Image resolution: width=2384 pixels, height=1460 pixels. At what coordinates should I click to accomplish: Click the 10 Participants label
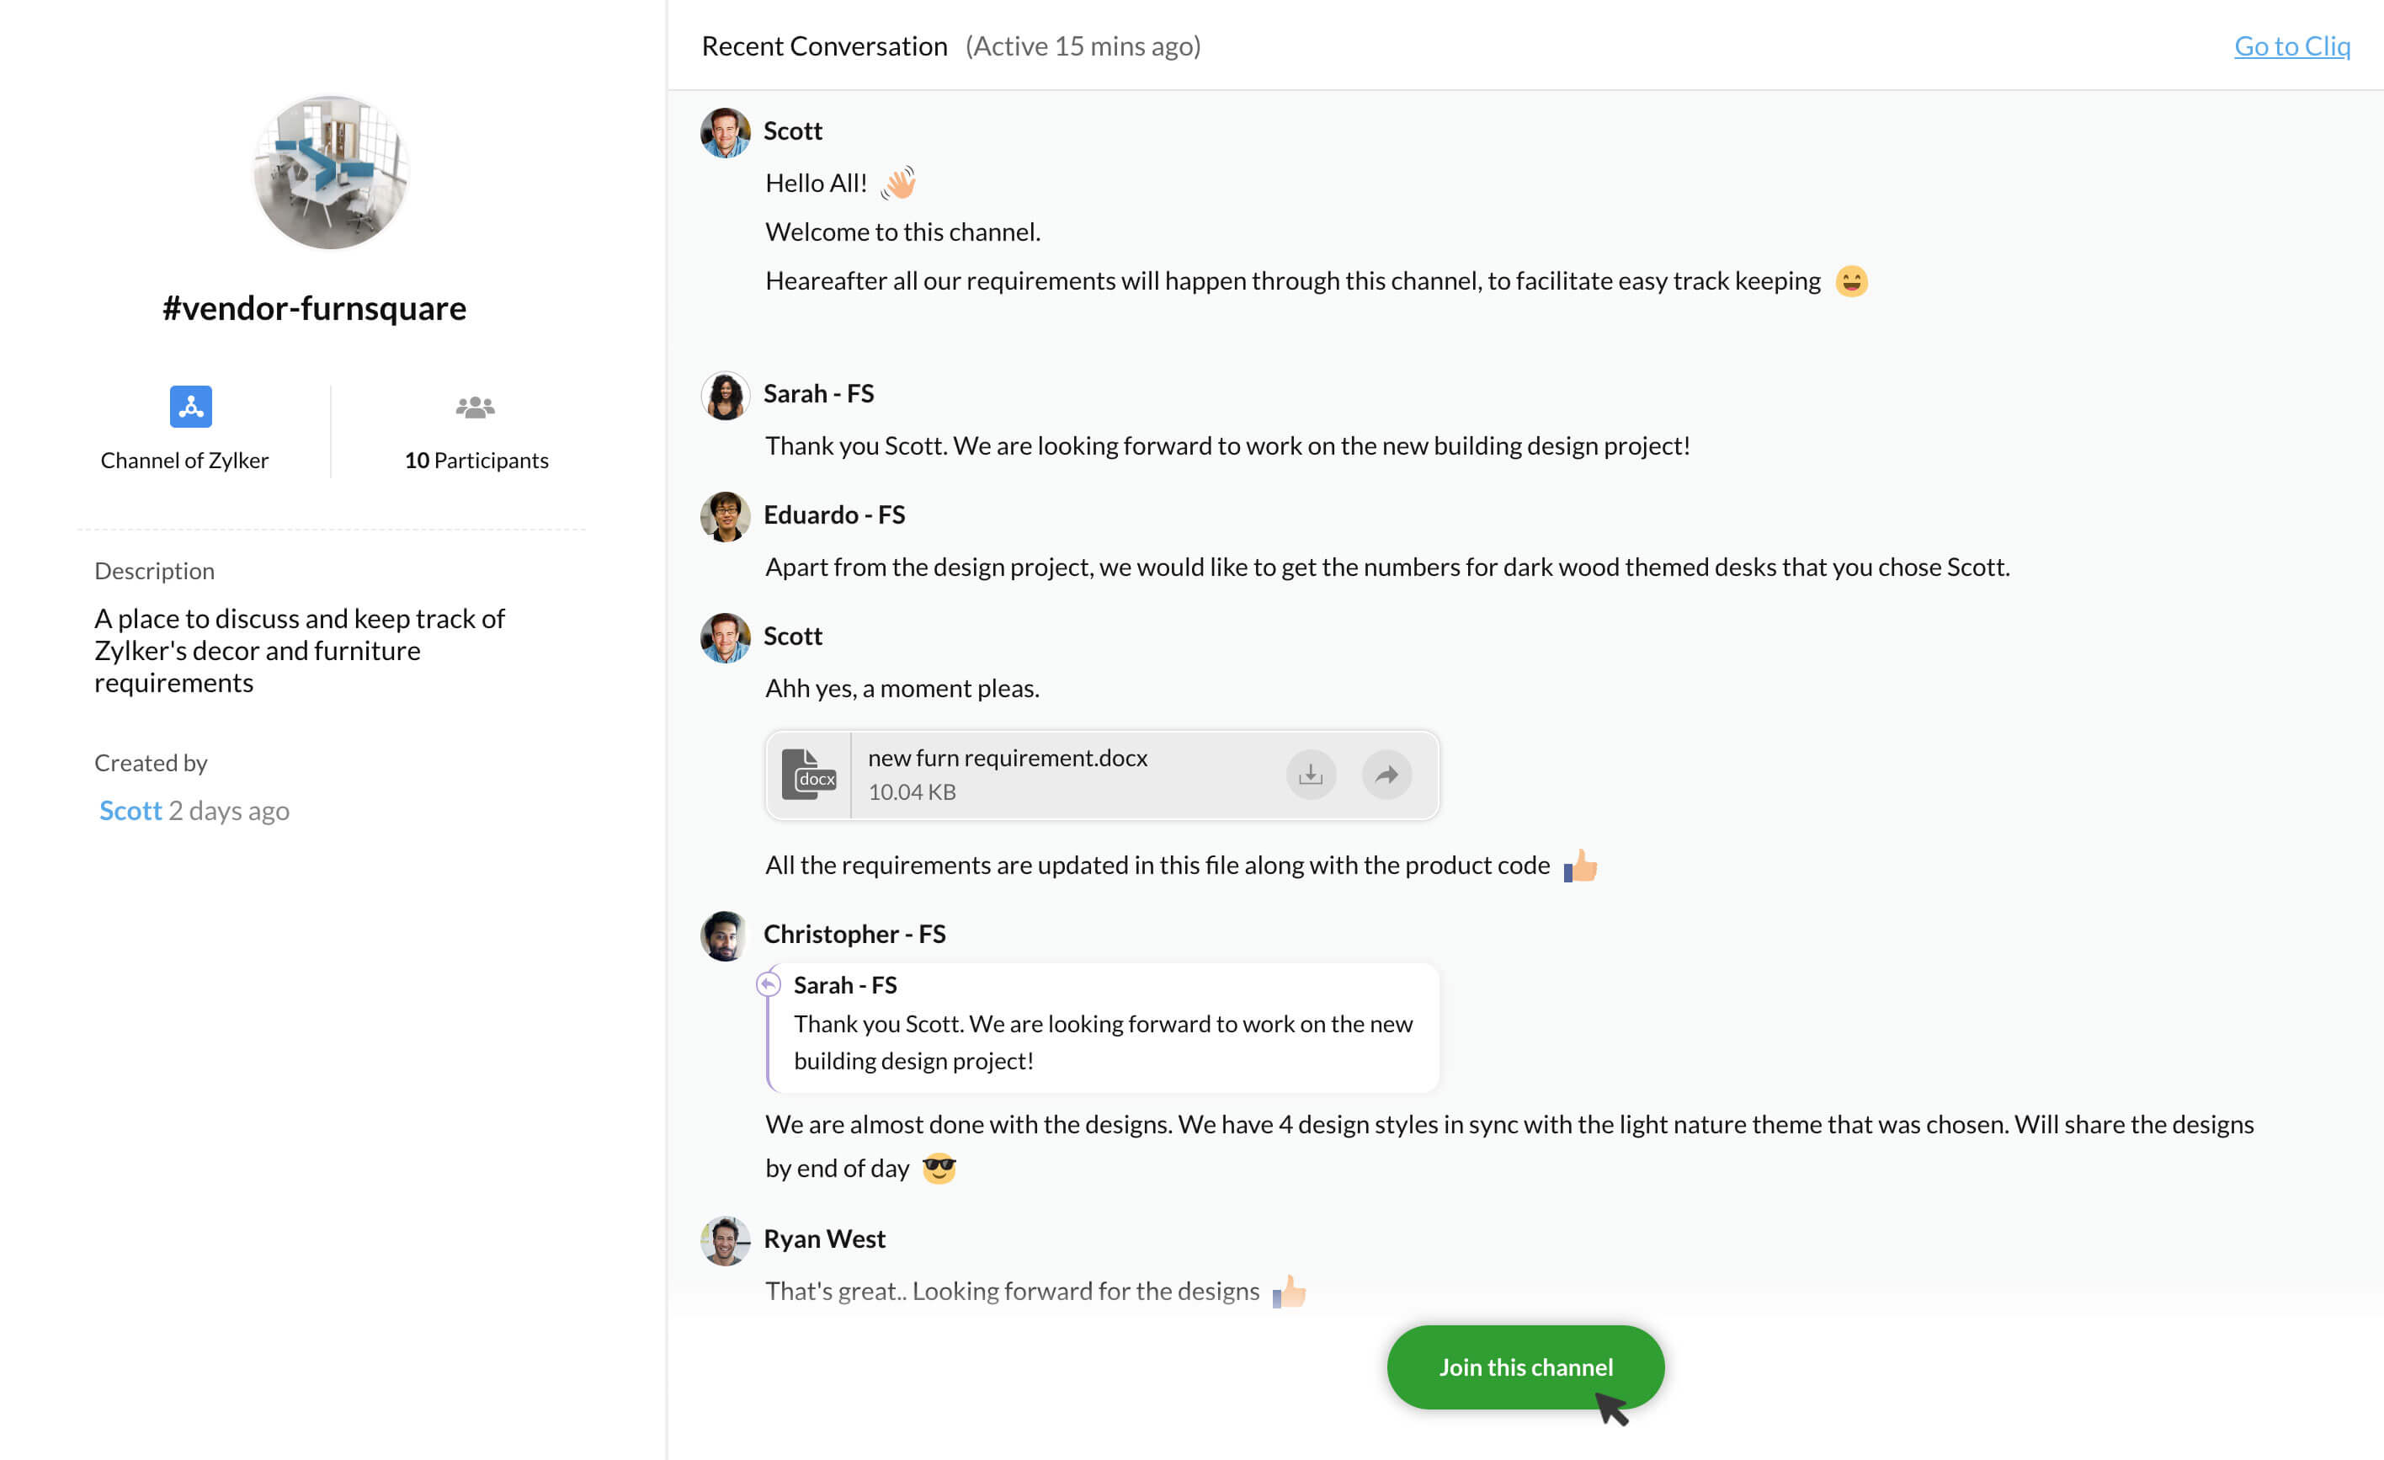pyautogui.click(x=476, y=461)
